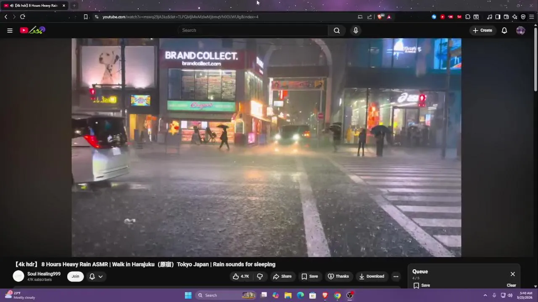Click the Share button under video
The width and height of the screenshot is (538, 302).
point(282,276)
